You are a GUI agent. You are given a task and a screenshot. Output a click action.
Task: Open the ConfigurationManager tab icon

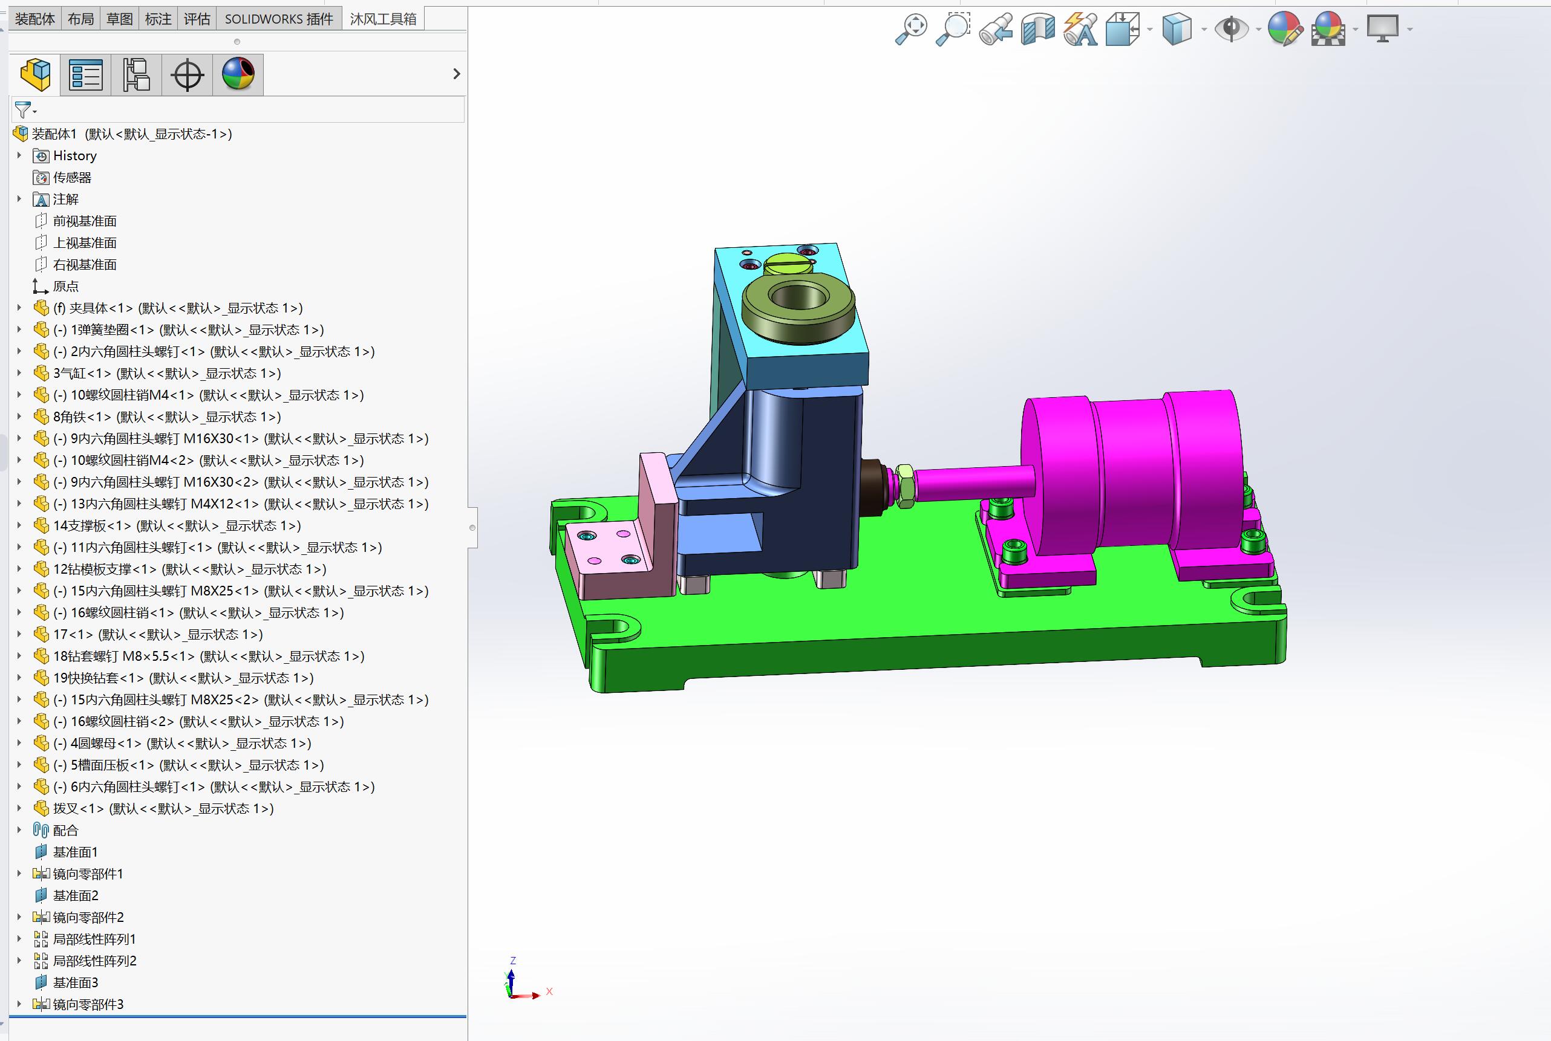pyautogui.click(x=136, y=74)
